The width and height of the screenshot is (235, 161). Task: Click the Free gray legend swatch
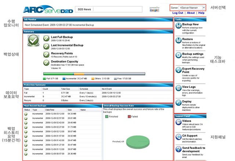[115, 78]
